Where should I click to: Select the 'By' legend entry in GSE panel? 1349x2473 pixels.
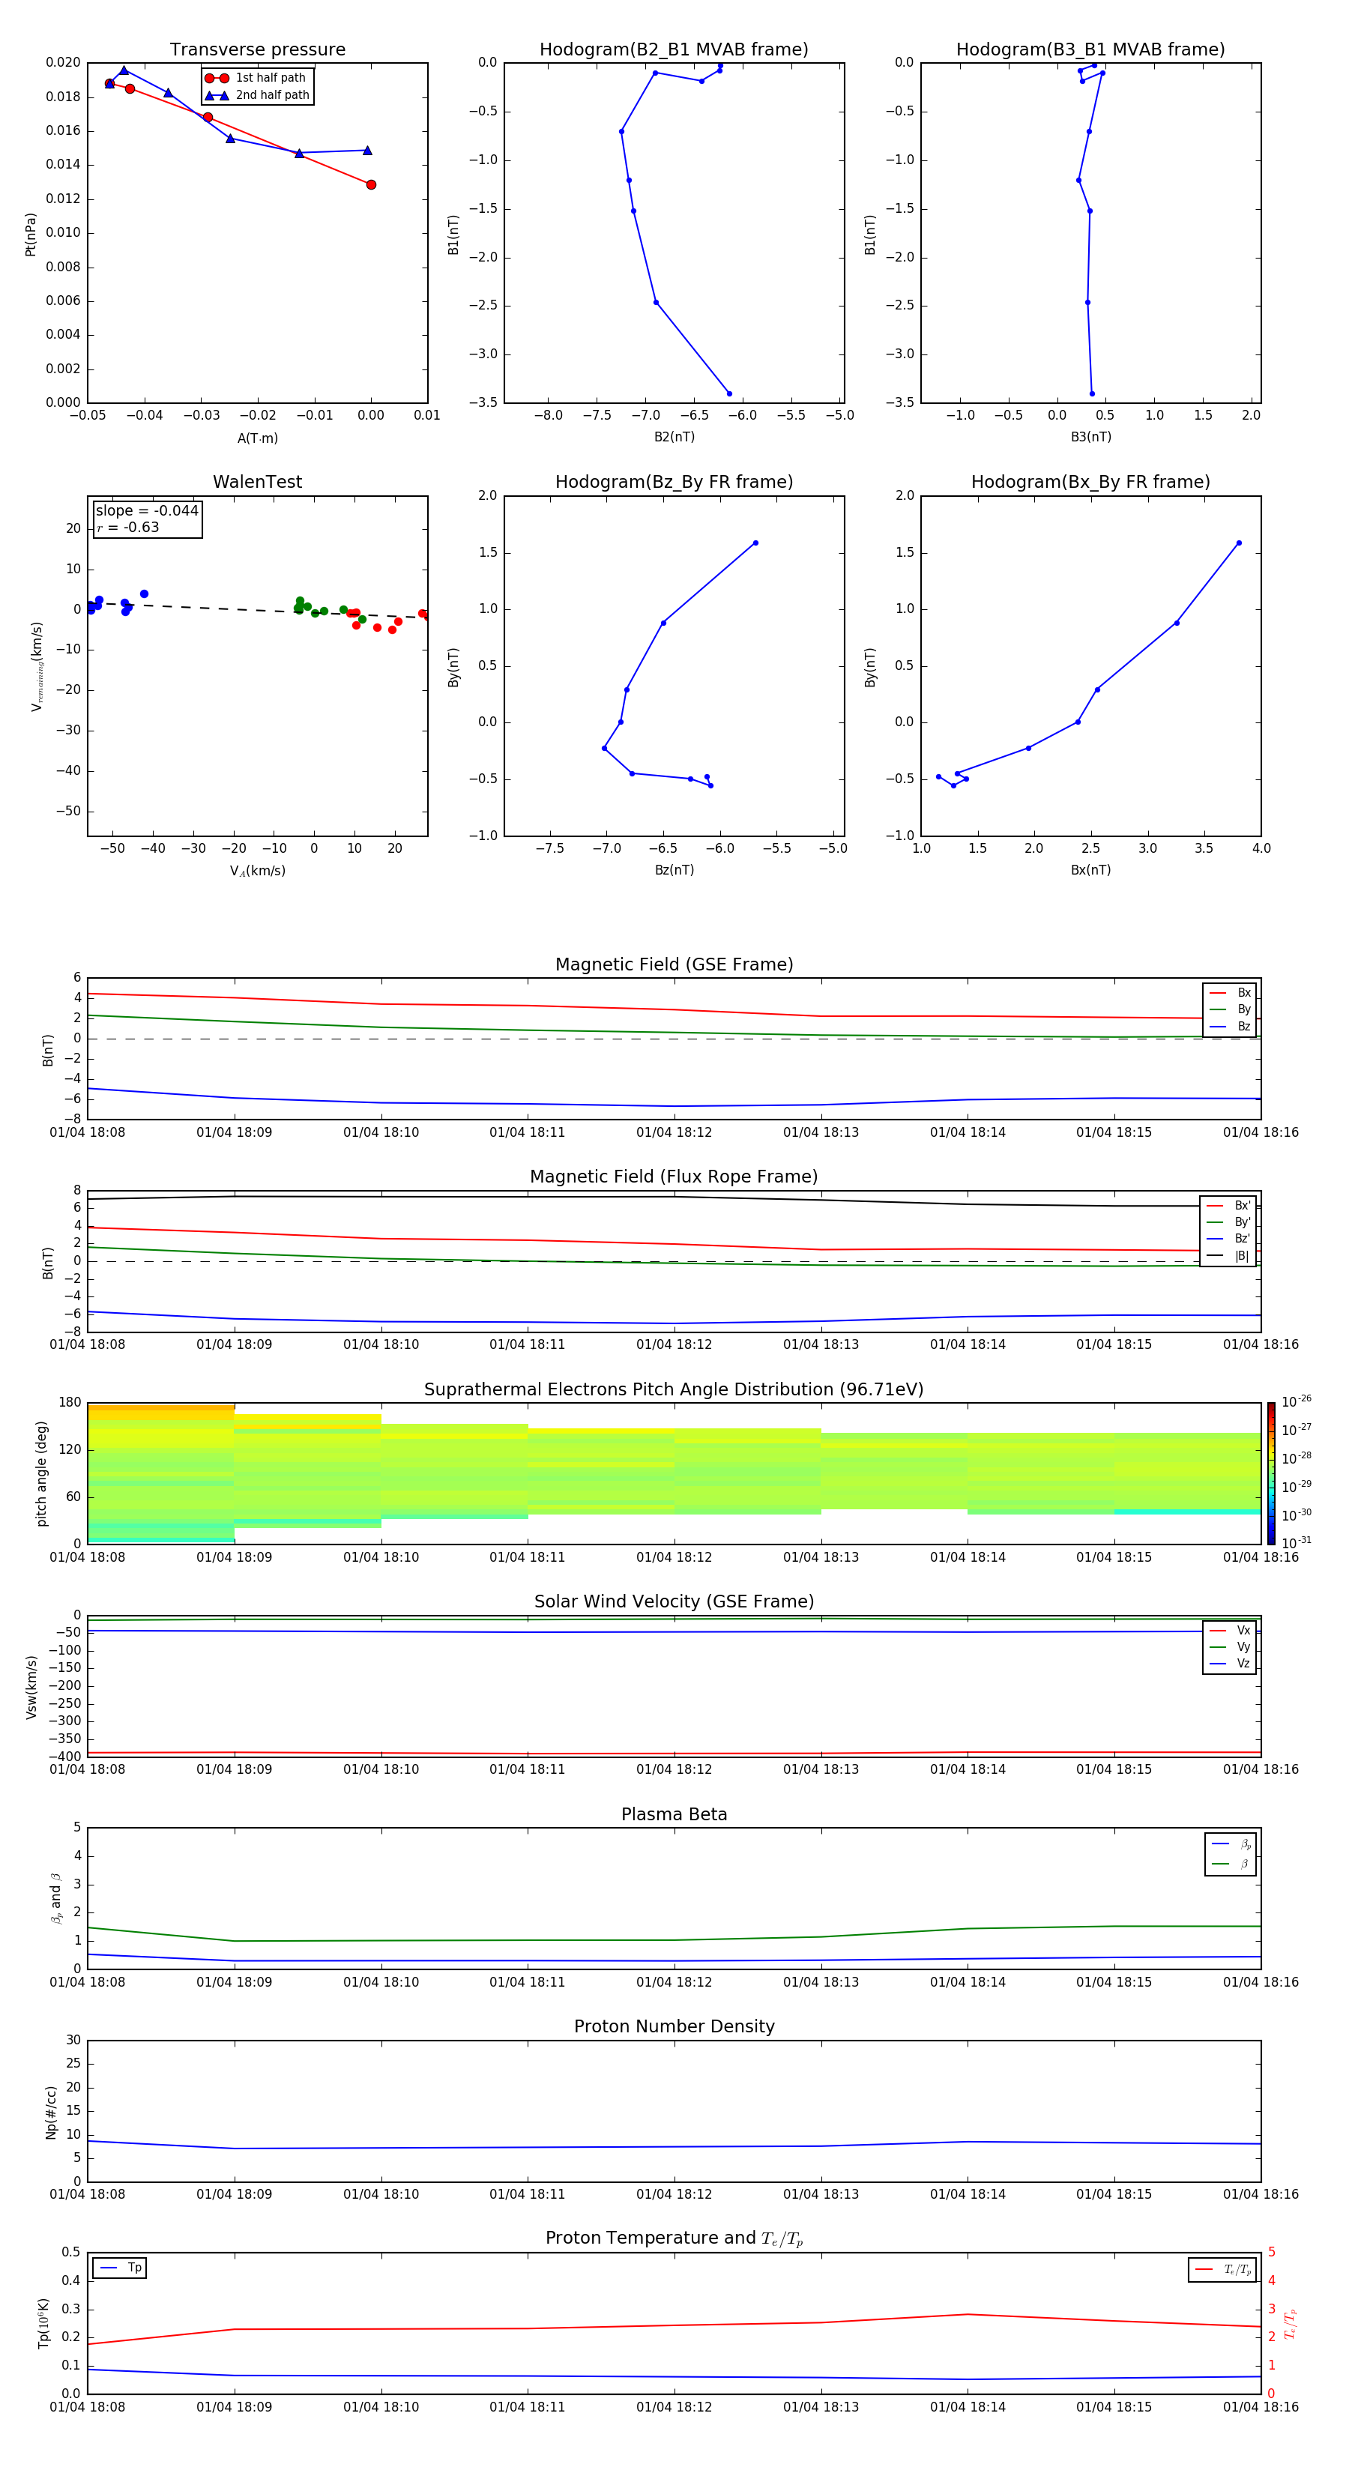tap(1230, 1009)
